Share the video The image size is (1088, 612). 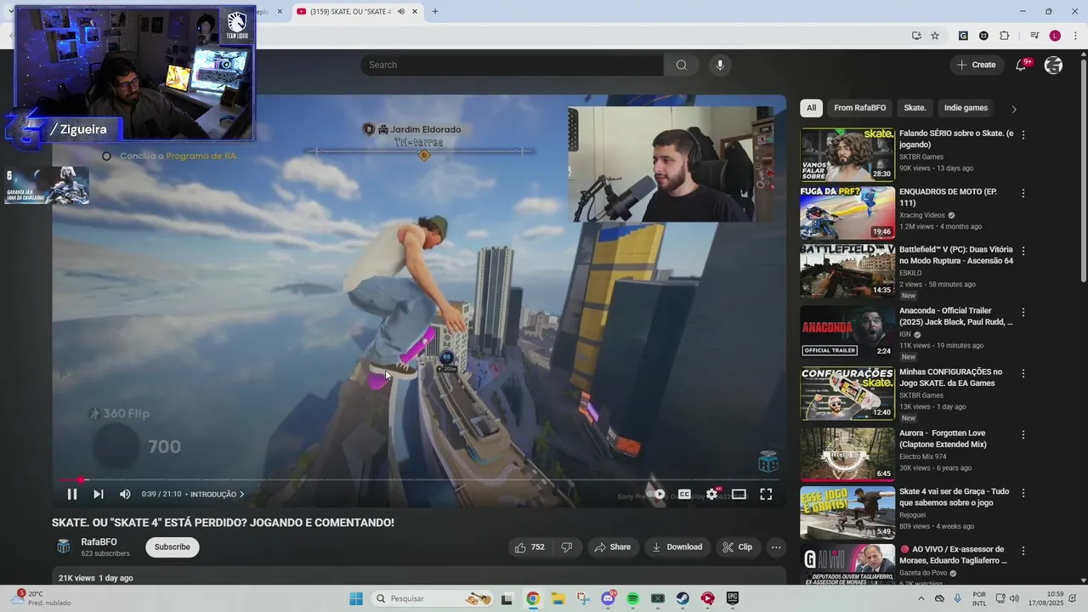613,547
